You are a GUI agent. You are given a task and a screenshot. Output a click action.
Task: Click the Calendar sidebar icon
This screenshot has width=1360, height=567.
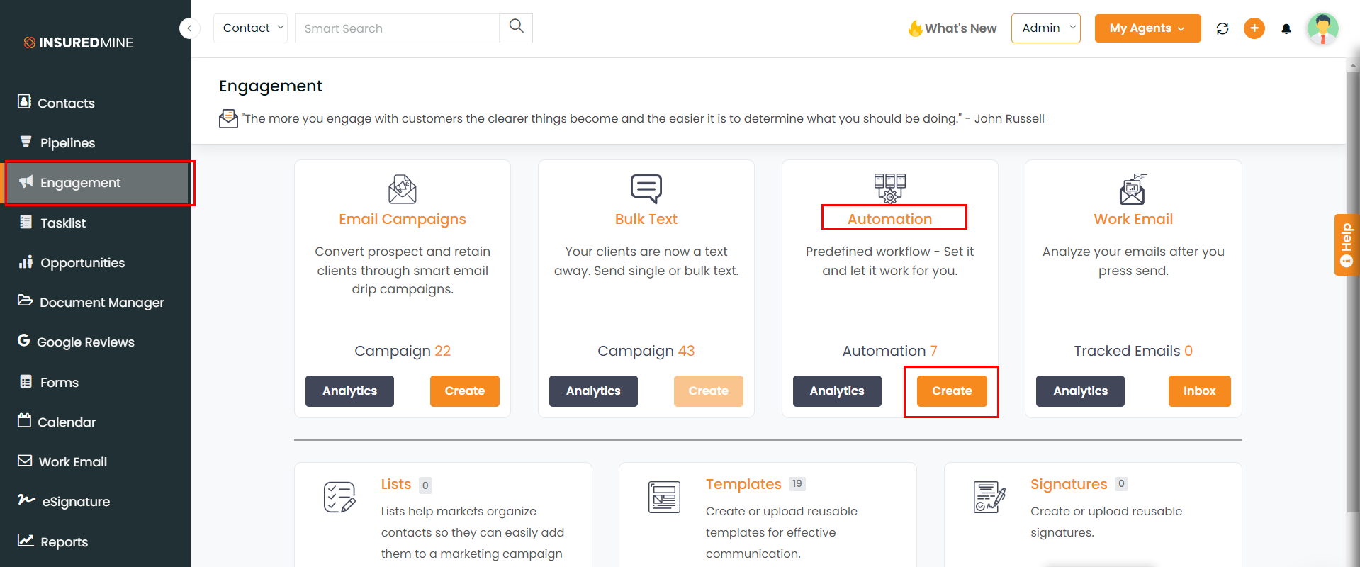[x=25, y=420]
